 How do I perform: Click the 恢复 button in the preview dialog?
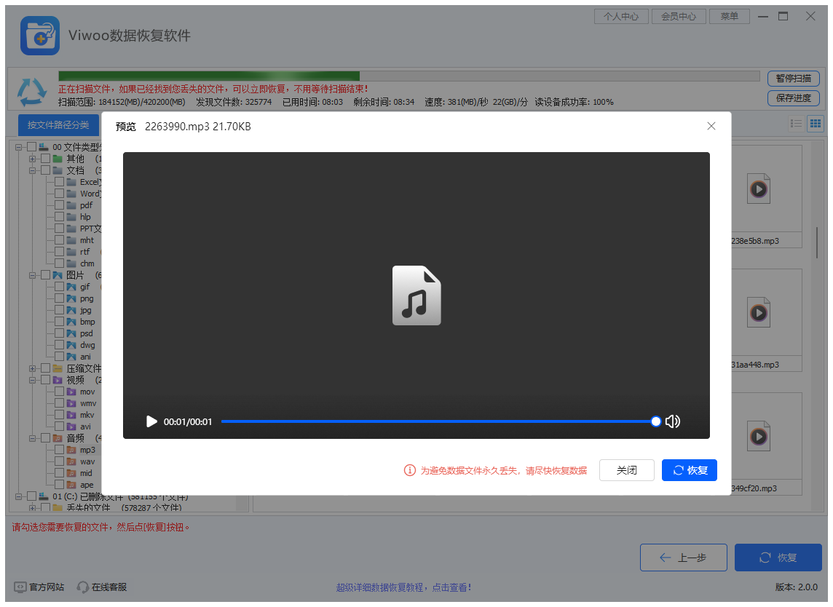pos(689,469)
